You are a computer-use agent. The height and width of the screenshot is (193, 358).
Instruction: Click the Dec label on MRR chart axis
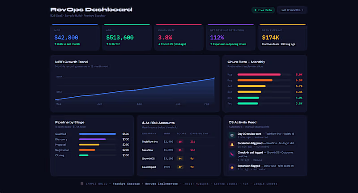pyautogui.click(x=178, y=104)
